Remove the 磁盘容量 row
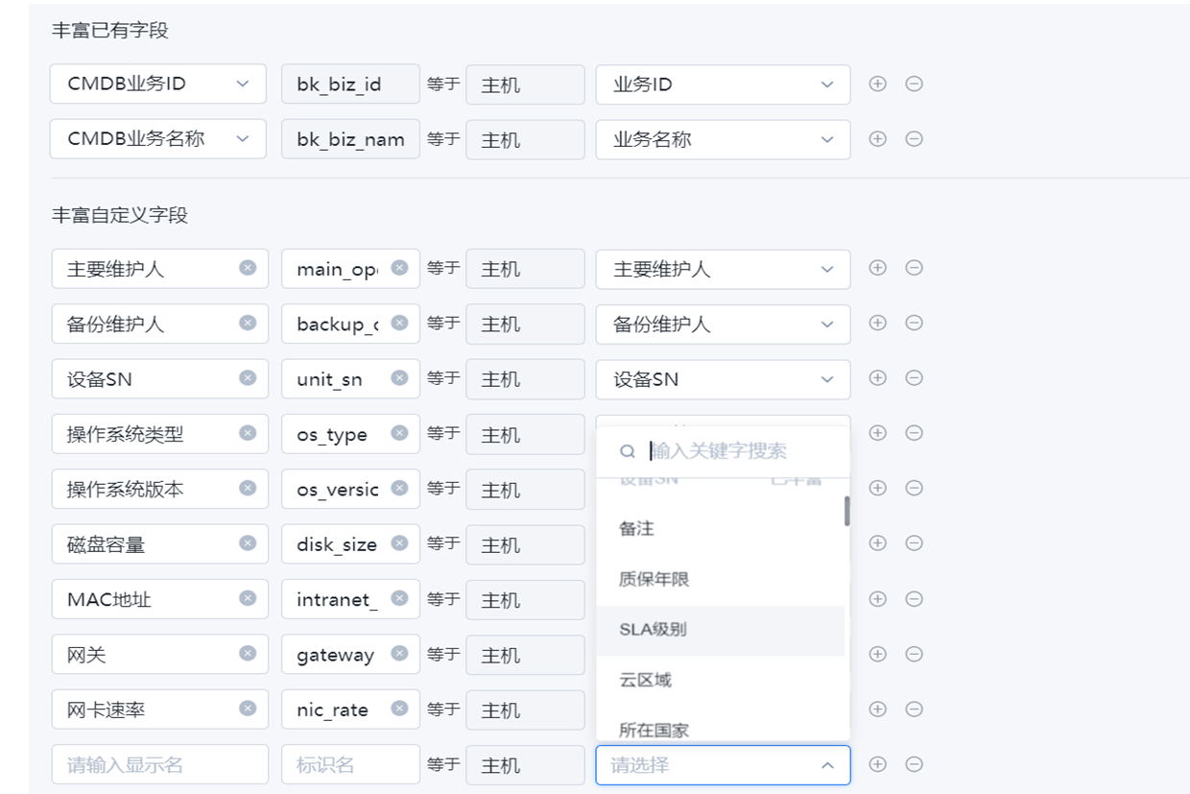1190x794 pixels. click(x=913, y=542)
